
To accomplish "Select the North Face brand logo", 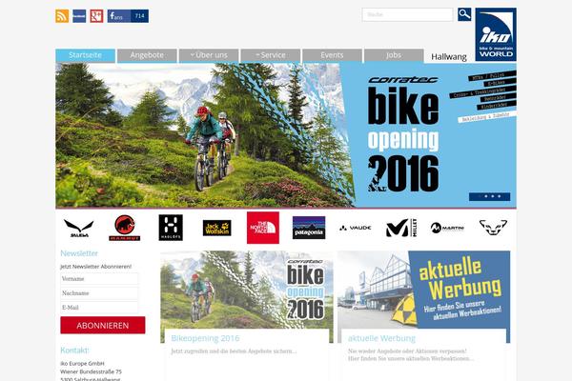I will tap(263, 228).
